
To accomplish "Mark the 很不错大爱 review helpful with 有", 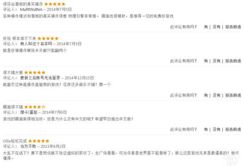I will (x=206, y=95).
